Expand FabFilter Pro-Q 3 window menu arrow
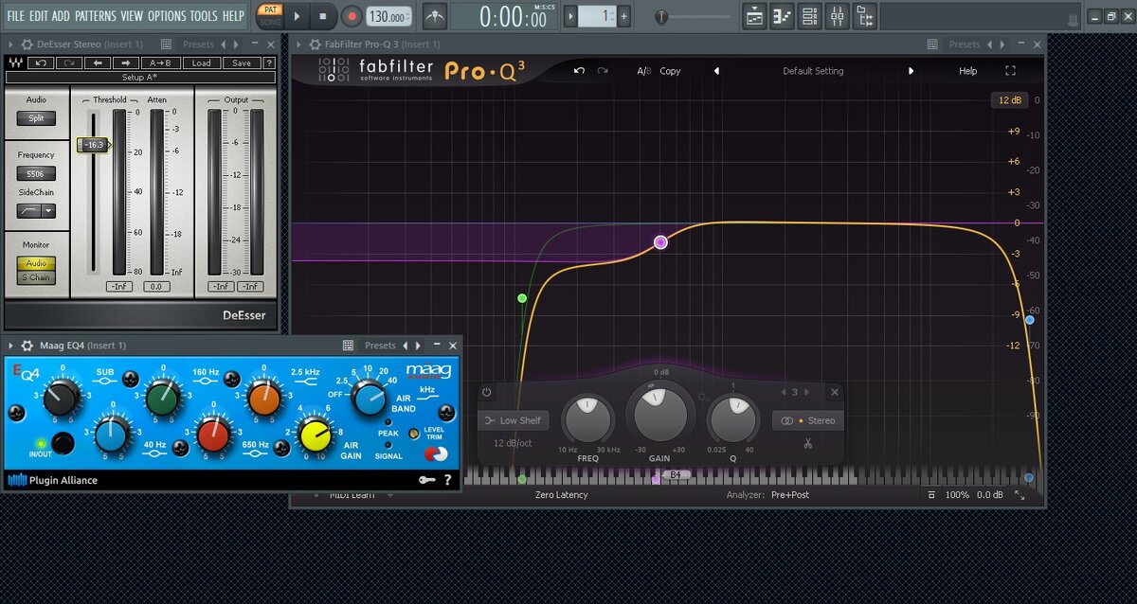 click(299, 44)
